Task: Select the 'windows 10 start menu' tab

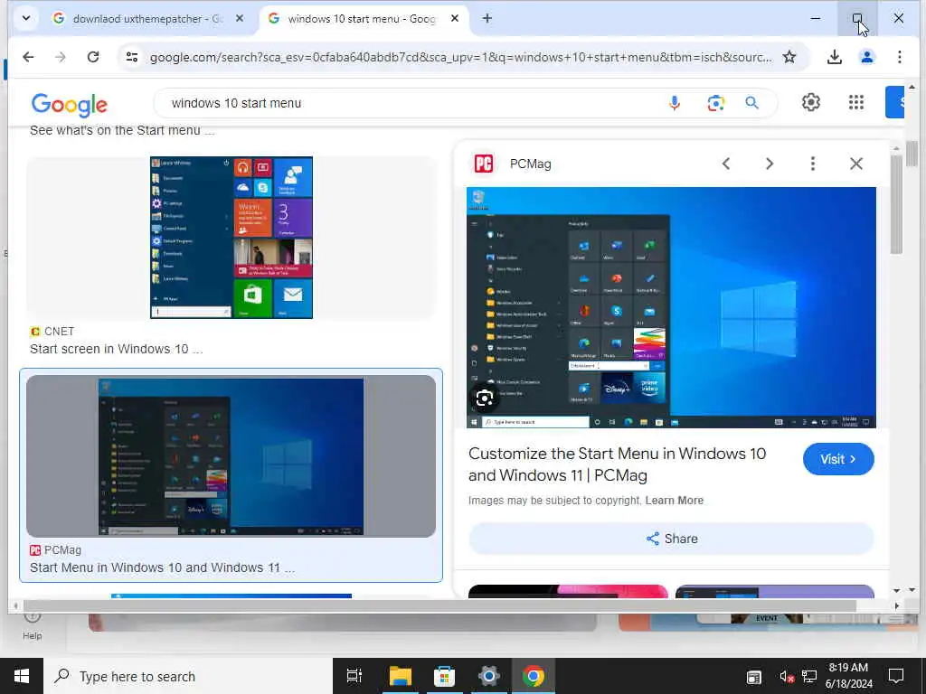Action: coord(362,19)
